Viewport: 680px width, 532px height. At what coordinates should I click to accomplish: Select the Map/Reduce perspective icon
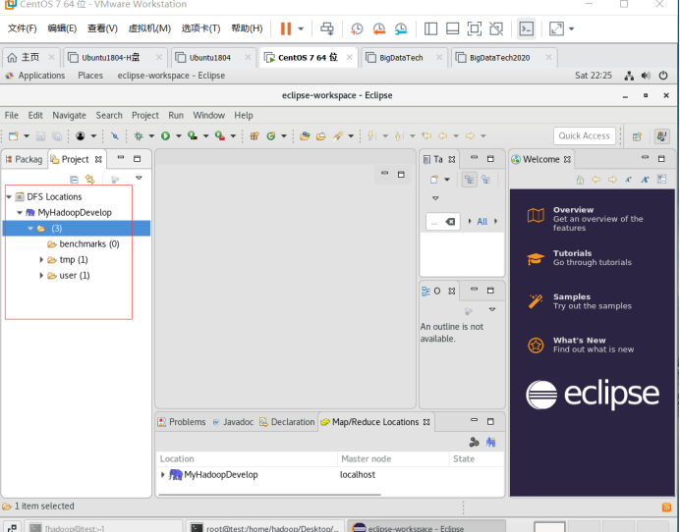[661, 136]
